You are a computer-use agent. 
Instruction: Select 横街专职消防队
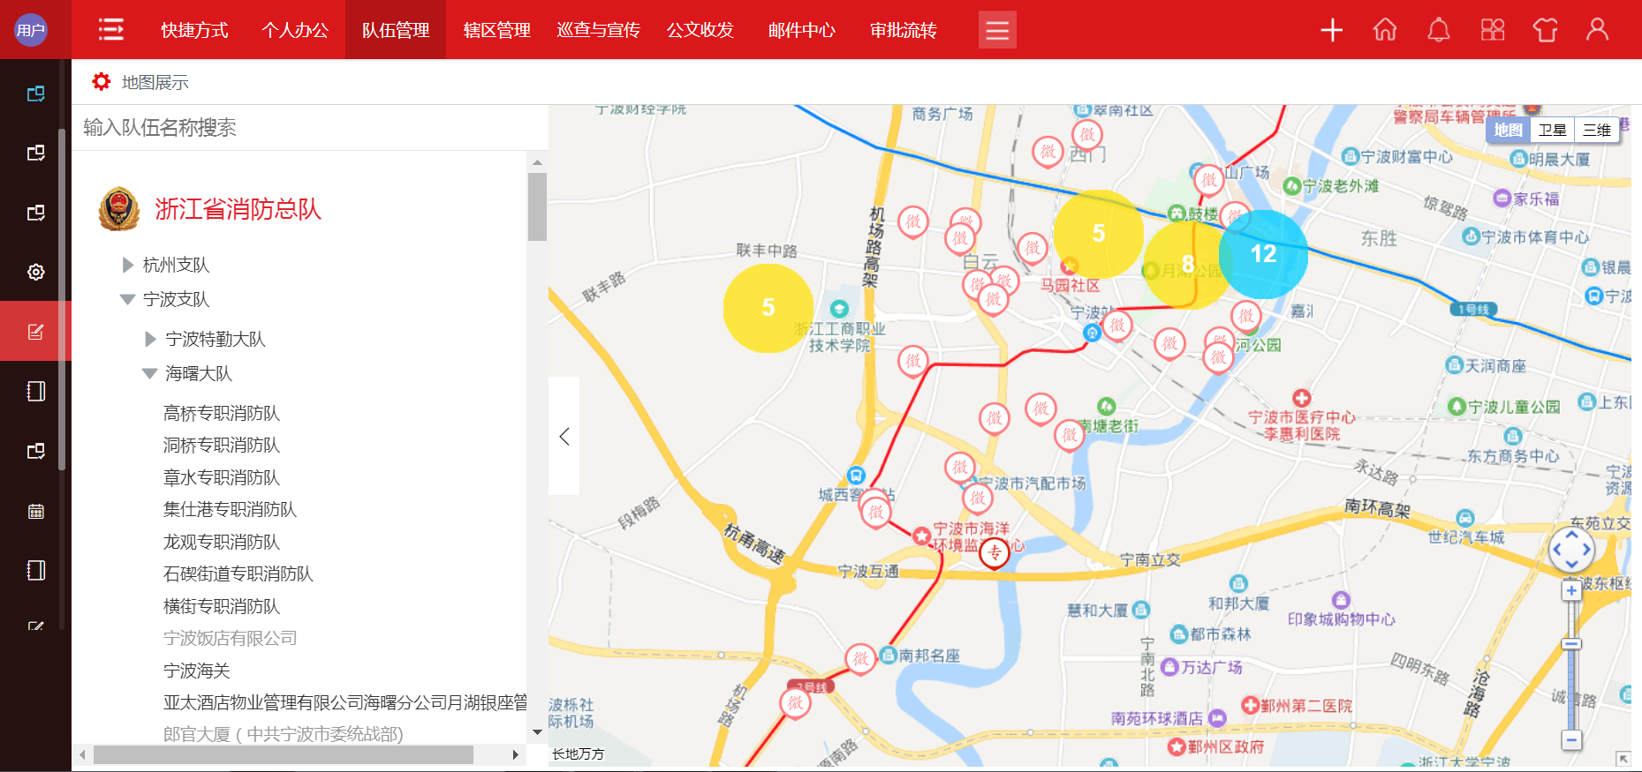tap(221, 606)
